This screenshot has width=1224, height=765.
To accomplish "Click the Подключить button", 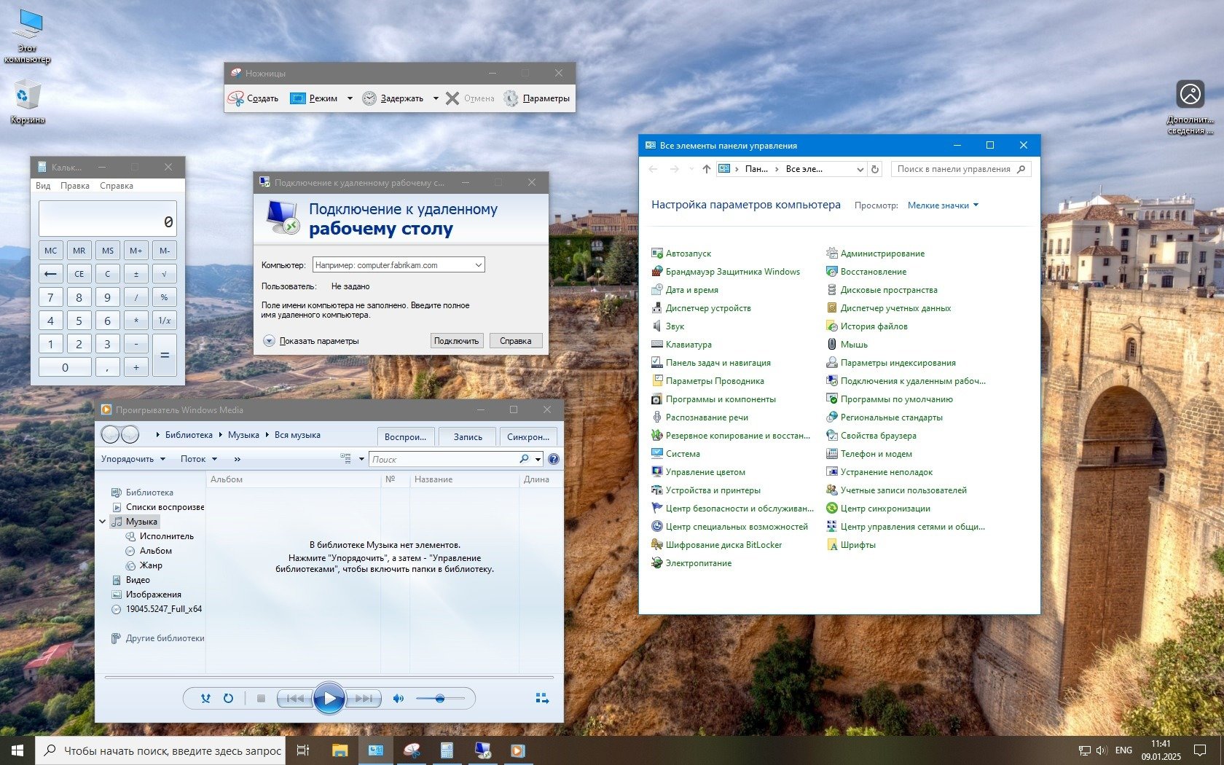I will (456, 341).
